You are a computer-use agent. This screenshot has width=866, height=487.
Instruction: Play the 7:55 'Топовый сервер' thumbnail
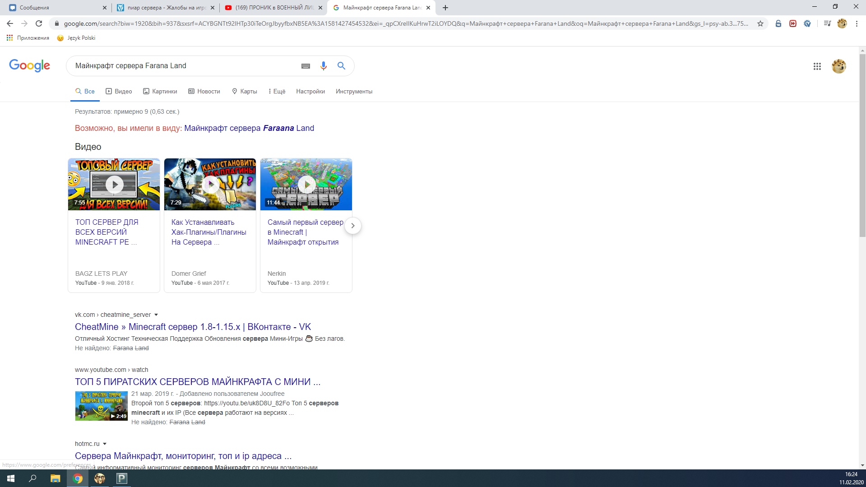[114, 184]
